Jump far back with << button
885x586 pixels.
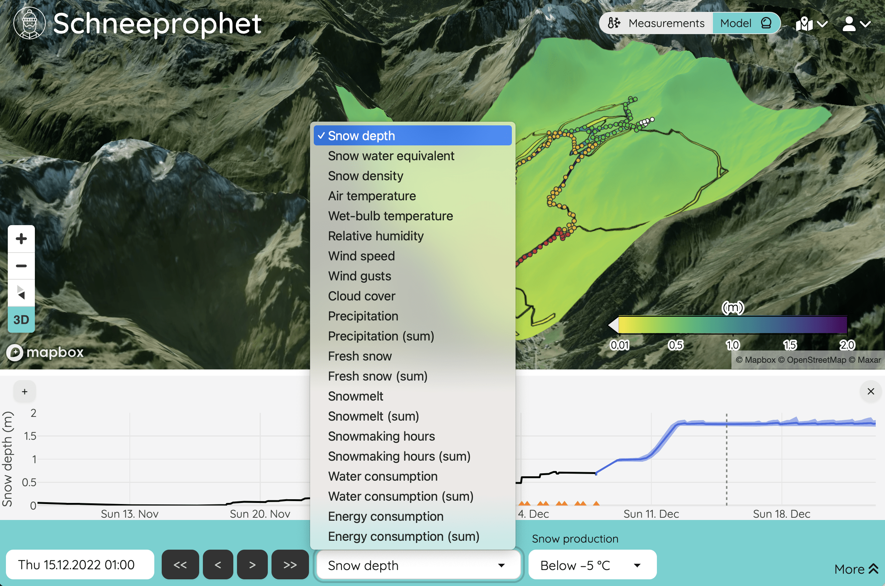coord(180,565)
